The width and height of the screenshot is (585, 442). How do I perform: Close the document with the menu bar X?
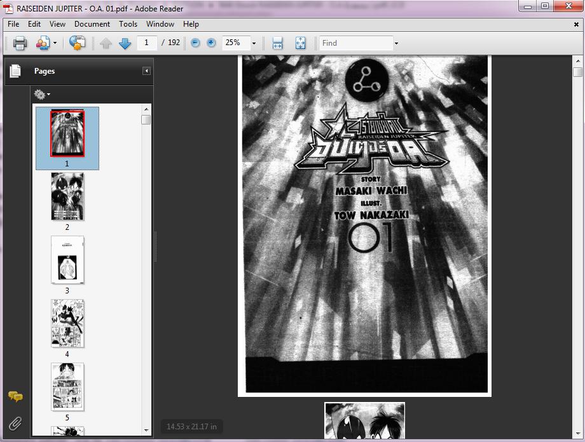click(576, 25)
